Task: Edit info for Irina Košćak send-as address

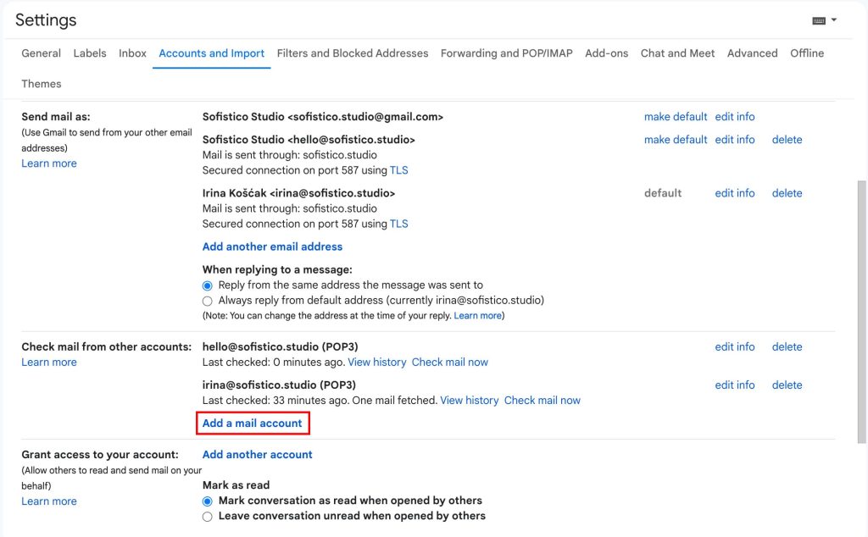Action: 734,193
